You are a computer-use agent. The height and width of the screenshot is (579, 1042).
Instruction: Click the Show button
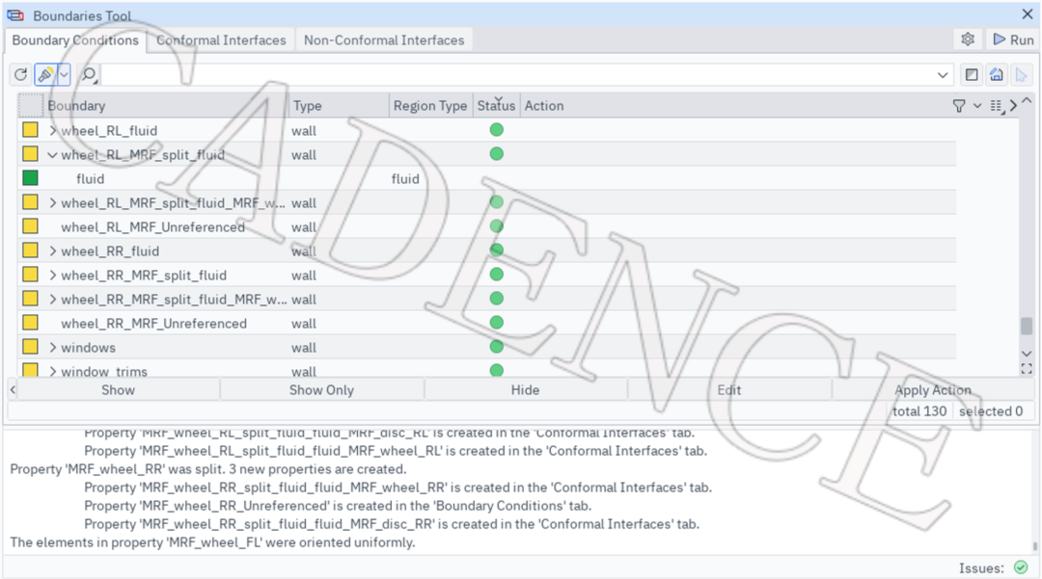click(x=119, y=390)
